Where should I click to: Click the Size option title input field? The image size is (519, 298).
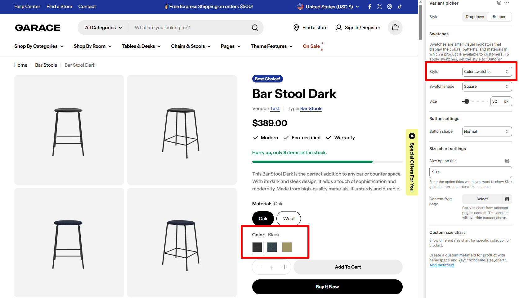point(471,172)
